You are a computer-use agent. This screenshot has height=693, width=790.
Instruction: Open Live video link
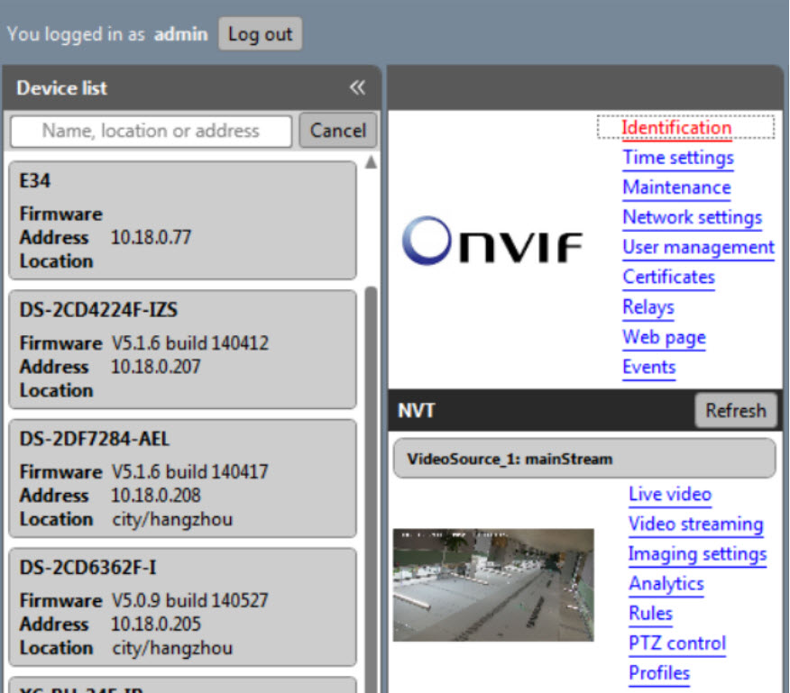click(x=669, y=494)
